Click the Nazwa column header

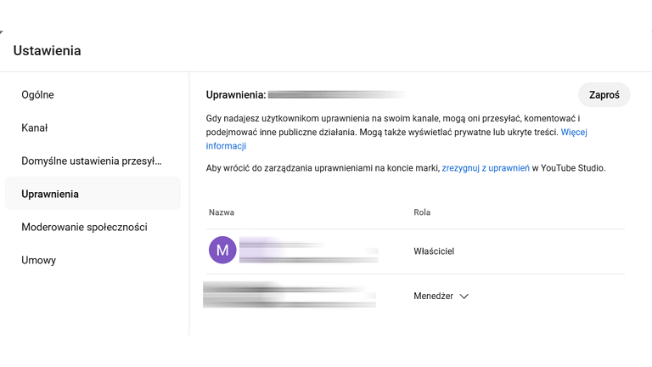click(222, 212)
